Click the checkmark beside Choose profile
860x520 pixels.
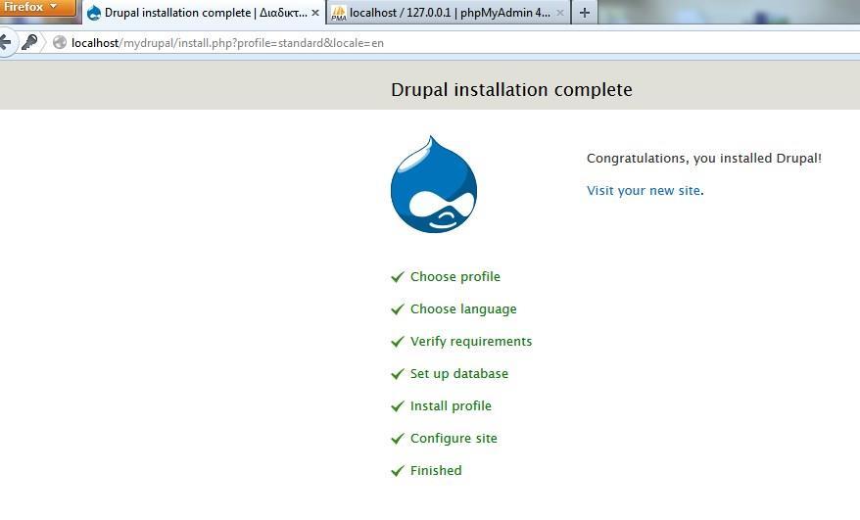[398, 277]
